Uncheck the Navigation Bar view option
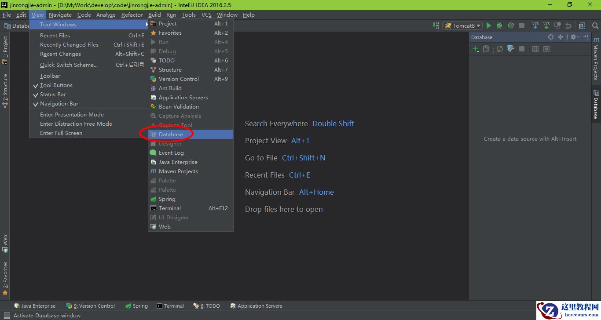601x320 pixels. pos(59,104)
